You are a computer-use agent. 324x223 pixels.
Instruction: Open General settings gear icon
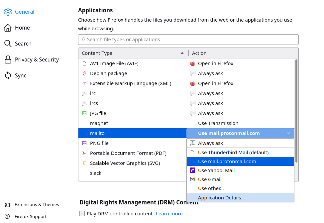pos(8,12)
